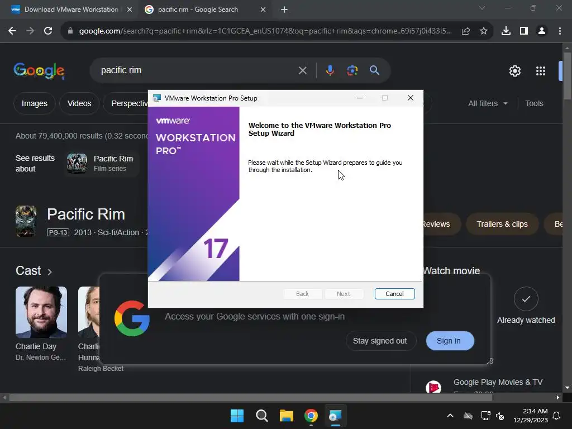572x429 pixels.
Task: Open Chrome's tab search dropdown arrow
Action: tap(482, 8)
